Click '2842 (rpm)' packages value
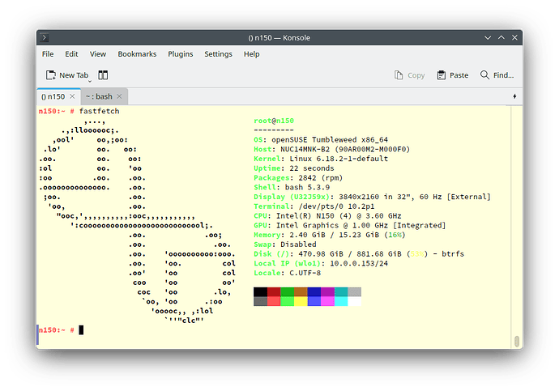This screenshot has width=559, height=391. point(321,178)
